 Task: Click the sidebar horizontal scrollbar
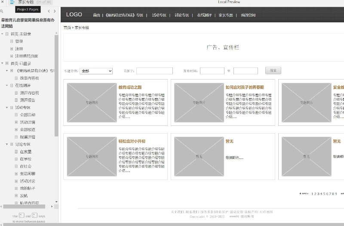(24, 207)
